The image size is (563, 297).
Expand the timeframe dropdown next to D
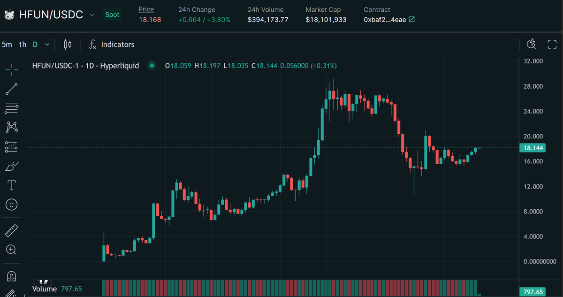coord(46,44)
